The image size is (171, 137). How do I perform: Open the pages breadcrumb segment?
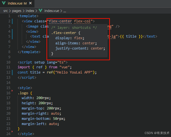click(17, 11)
